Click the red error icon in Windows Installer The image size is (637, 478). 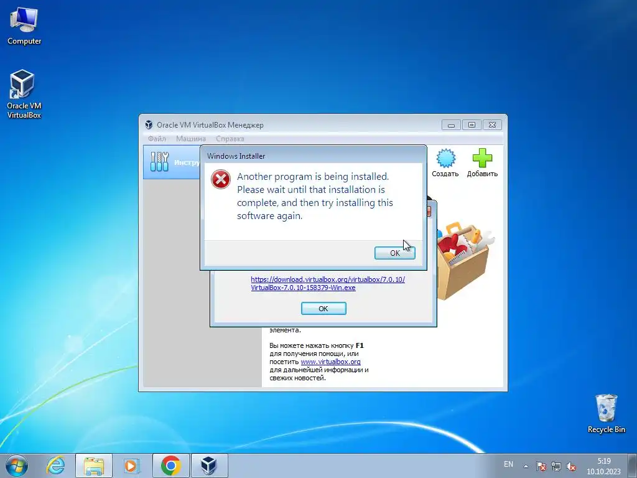pos(221,179)
